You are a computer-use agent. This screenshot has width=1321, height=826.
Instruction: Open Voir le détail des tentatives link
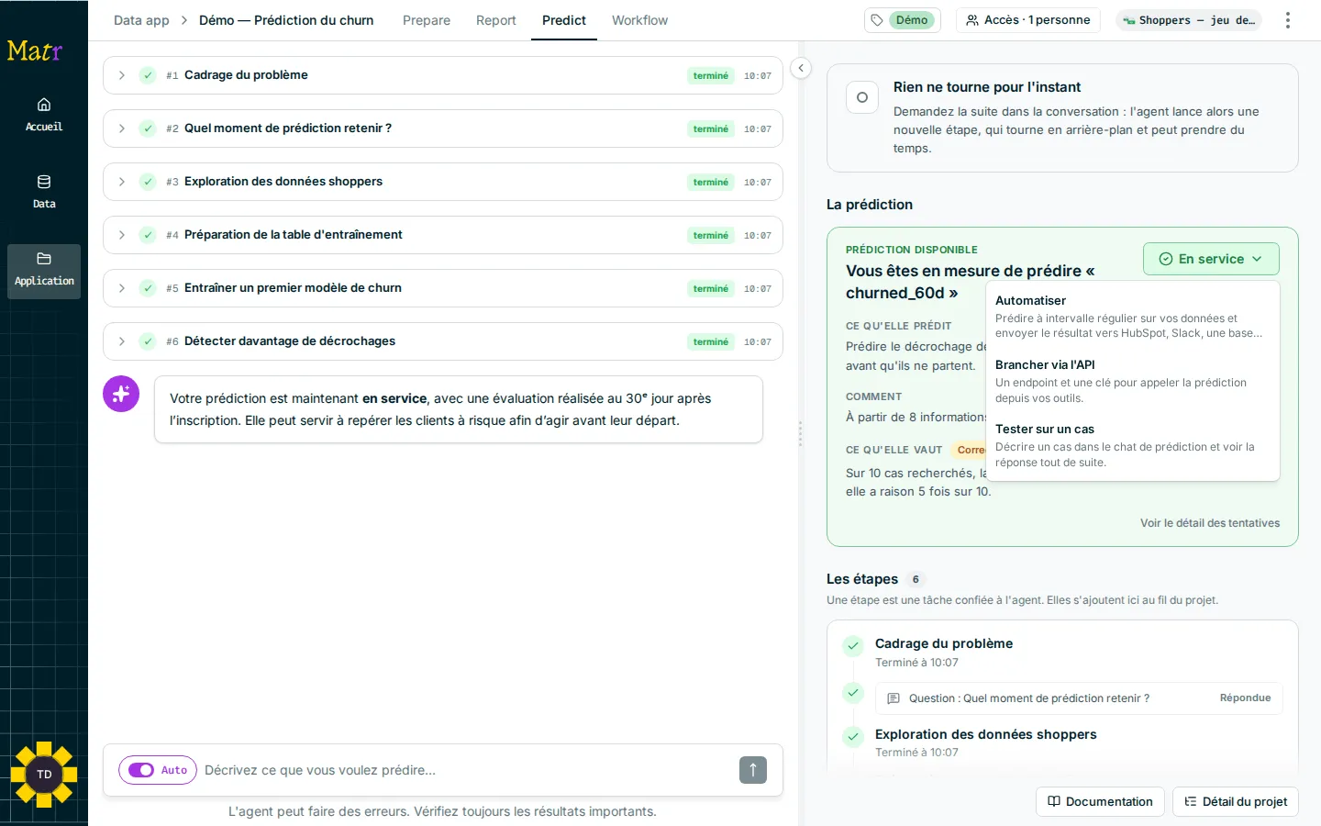(x=1210, y=523)
